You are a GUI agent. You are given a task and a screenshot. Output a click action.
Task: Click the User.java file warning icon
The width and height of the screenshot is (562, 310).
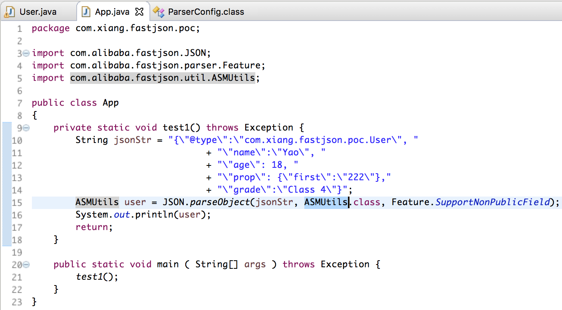9,12
